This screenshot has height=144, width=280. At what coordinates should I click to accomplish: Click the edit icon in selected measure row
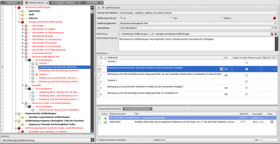222,69
